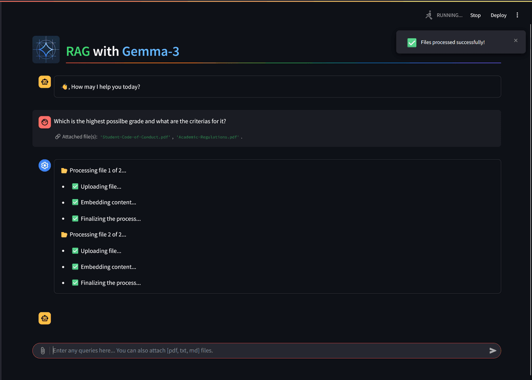
Task: Click 'Files processed successfully!' message text
Action: 453,42
